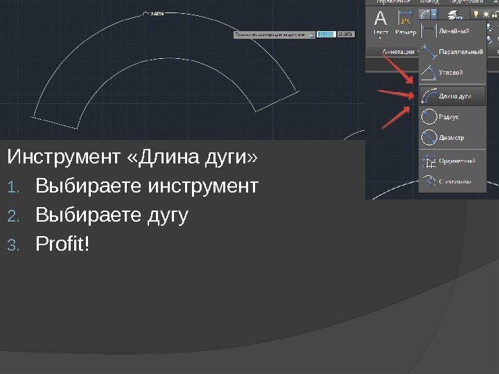This screenshot has width=499, height=374.
Task: Click the Angular dimension icon in dropdown
Action: pyautogui.click(x=429, y=73)
